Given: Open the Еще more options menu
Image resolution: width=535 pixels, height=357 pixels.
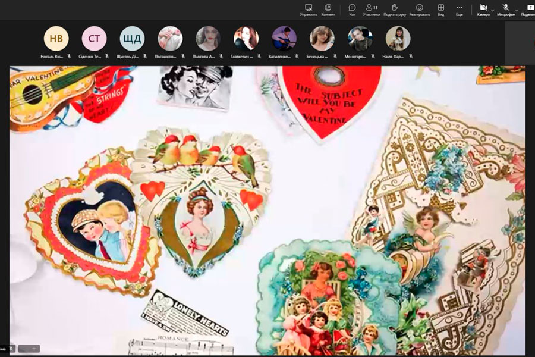Looking at the screenshot, I should point(460,10).
